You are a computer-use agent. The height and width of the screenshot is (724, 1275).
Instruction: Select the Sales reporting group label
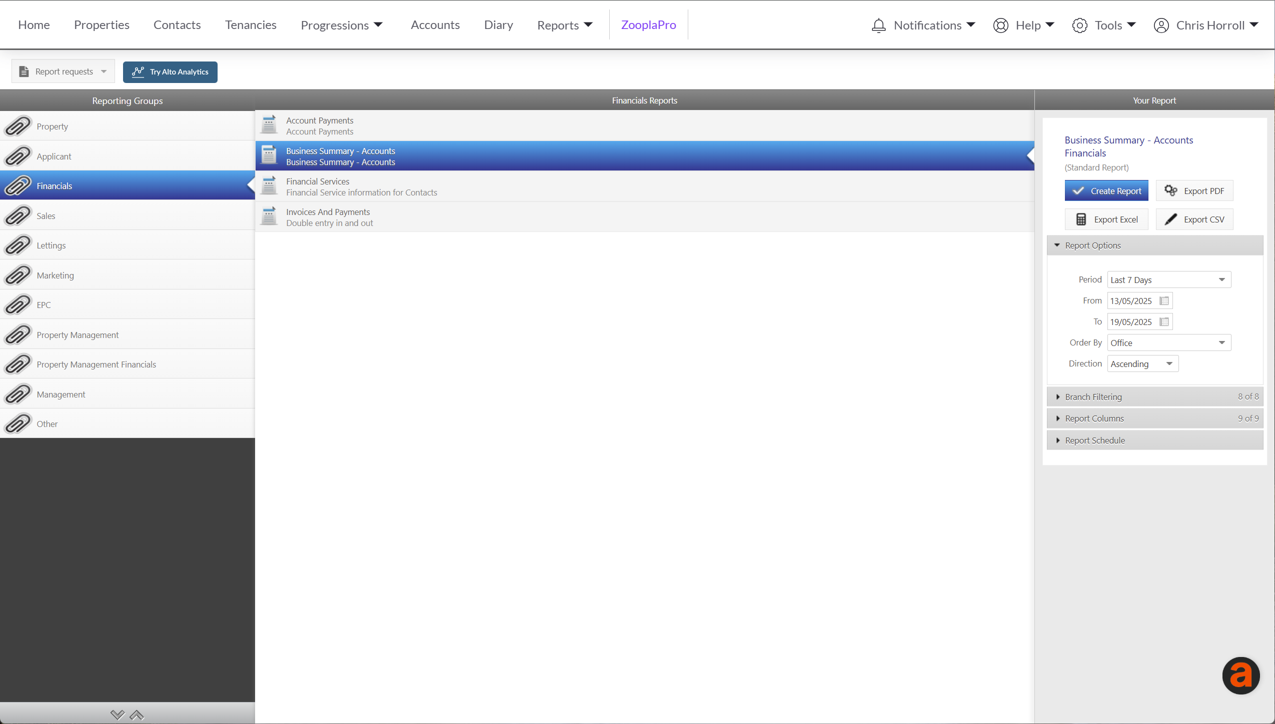(46, 215)
